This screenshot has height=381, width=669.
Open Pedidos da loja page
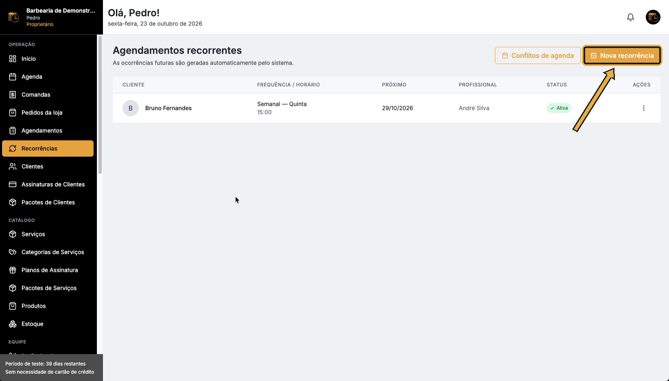(x=48, y=112)
